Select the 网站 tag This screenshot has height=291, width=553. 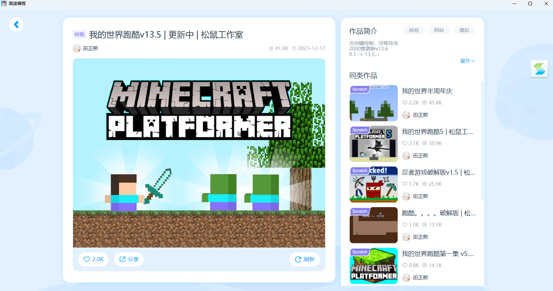(x=439, y=30)
